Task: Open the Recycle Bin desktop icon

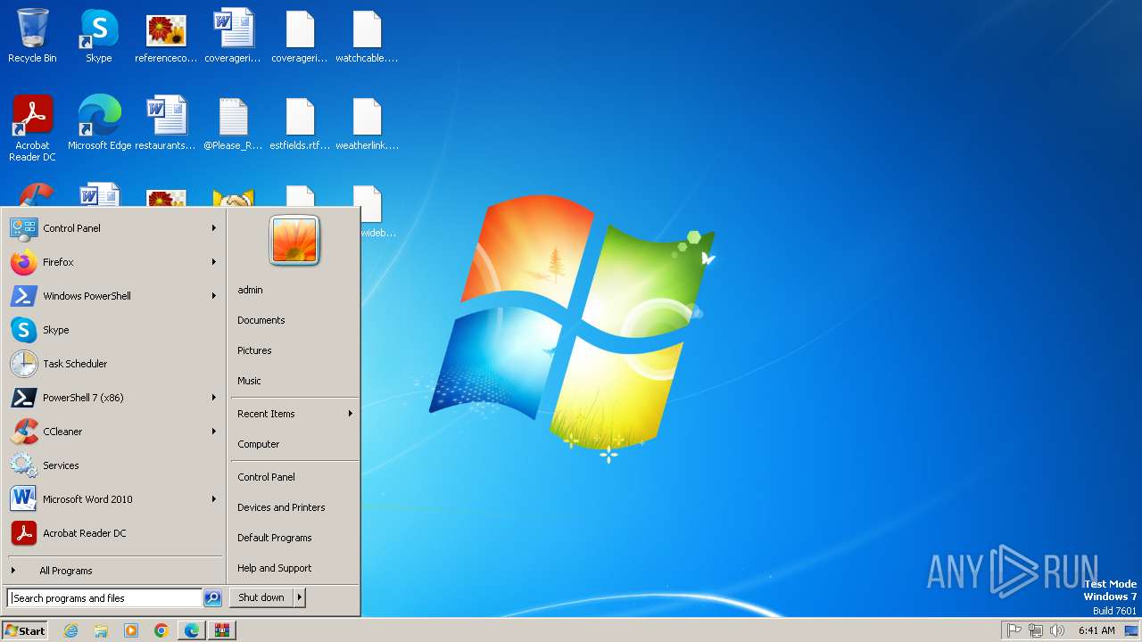Action: pos(32,37)
